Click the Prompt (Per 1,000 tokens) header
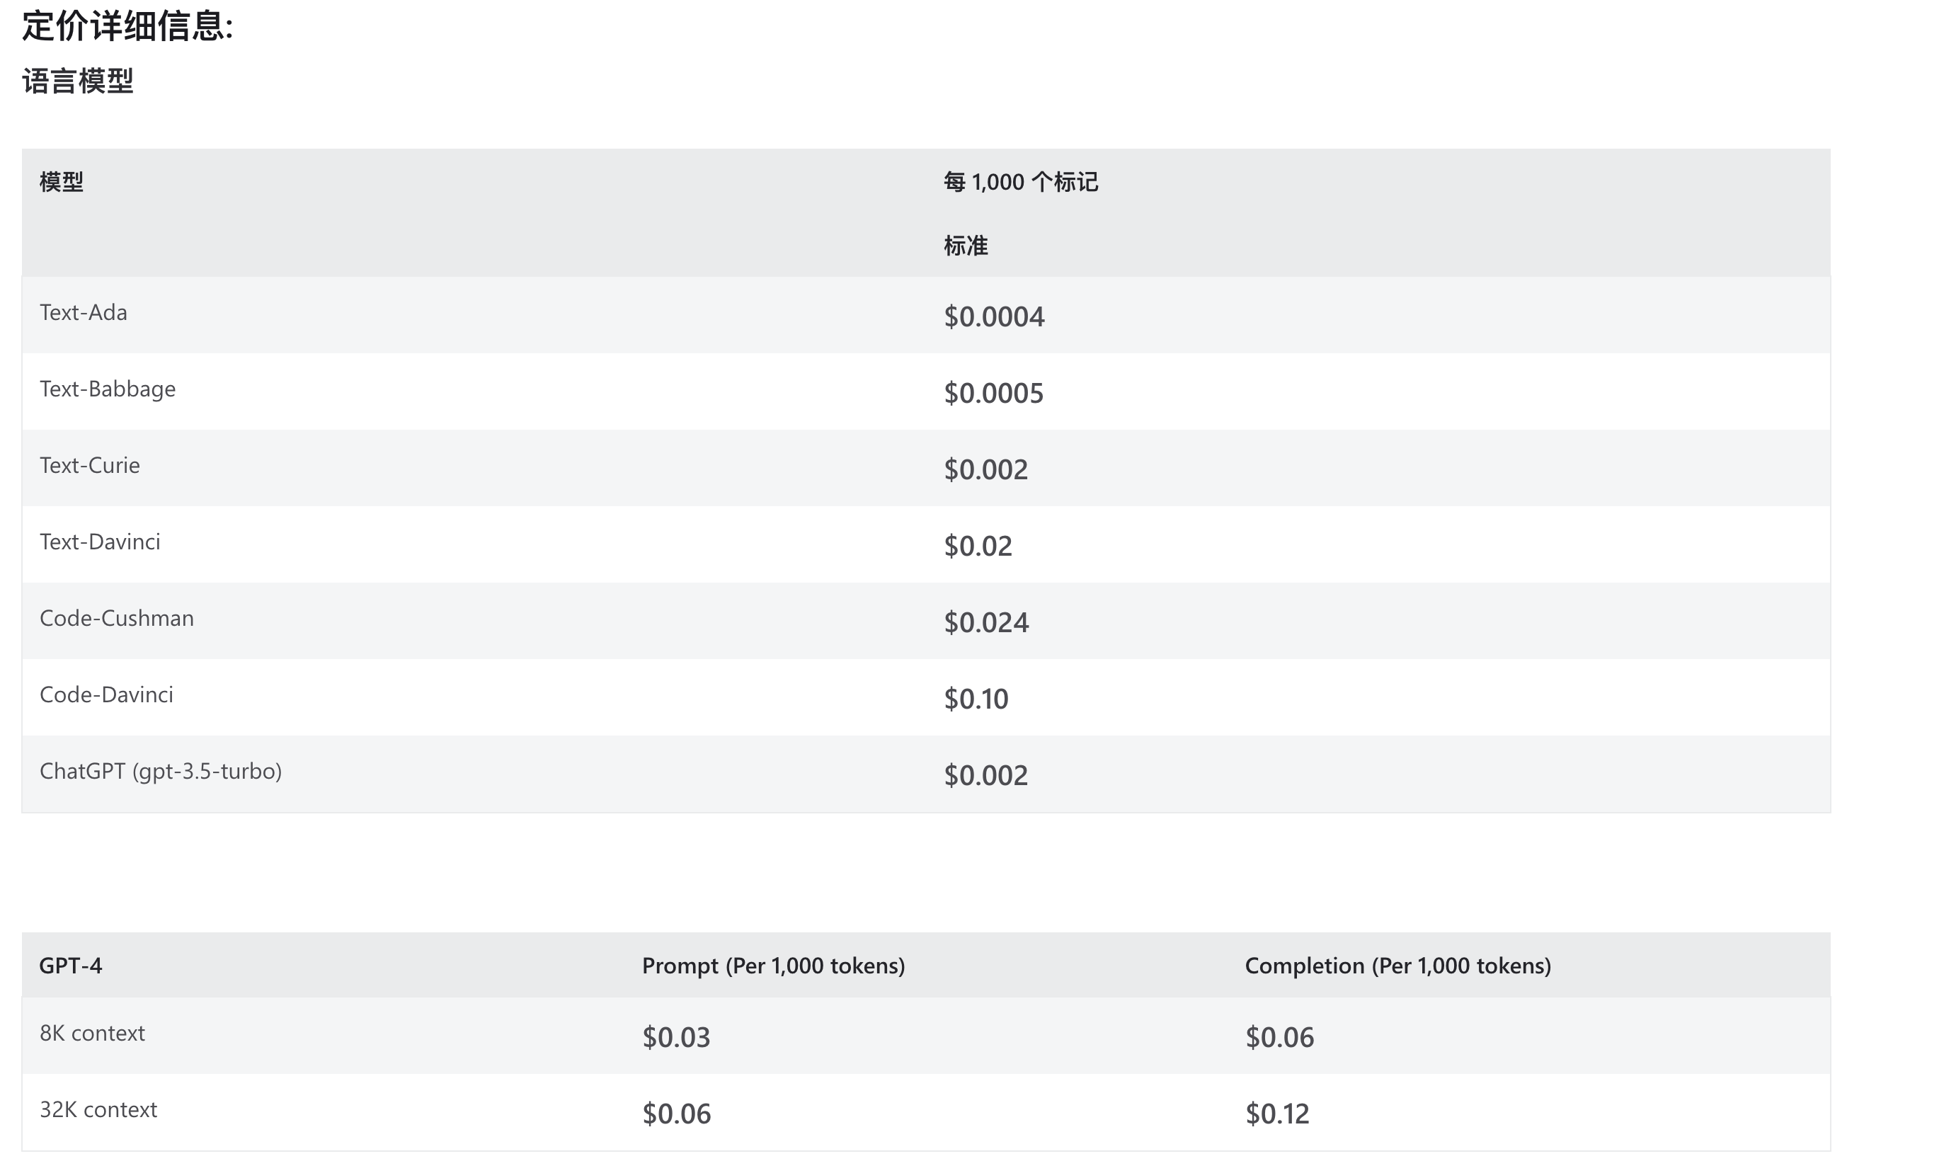Screen dimensions: 1944x1161 pyautogui.click(x=773, y=966)
